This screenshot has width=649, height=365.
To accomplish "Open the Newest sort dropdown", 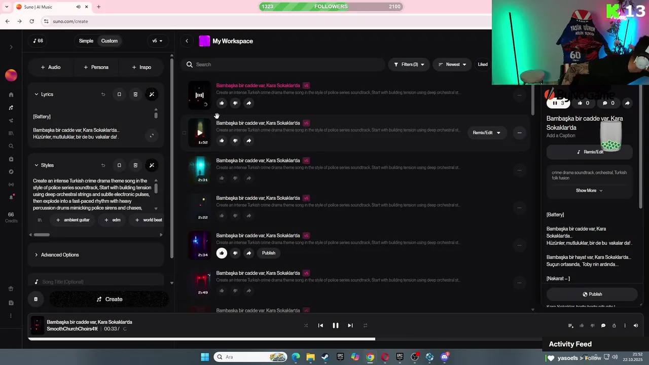I will pos(452,64).
